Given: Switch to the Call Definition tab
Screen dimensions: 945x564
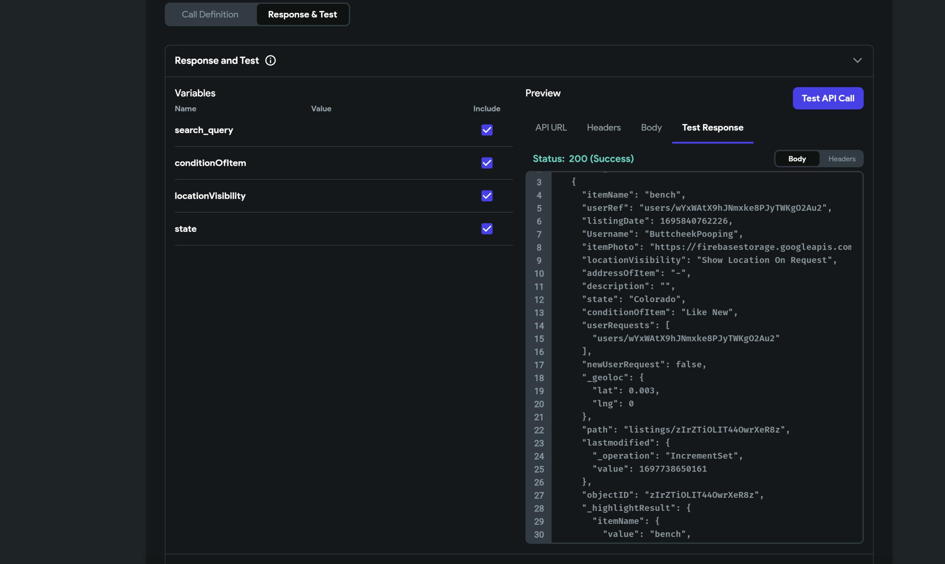Looking at the screenshot, I should (210, 15).
